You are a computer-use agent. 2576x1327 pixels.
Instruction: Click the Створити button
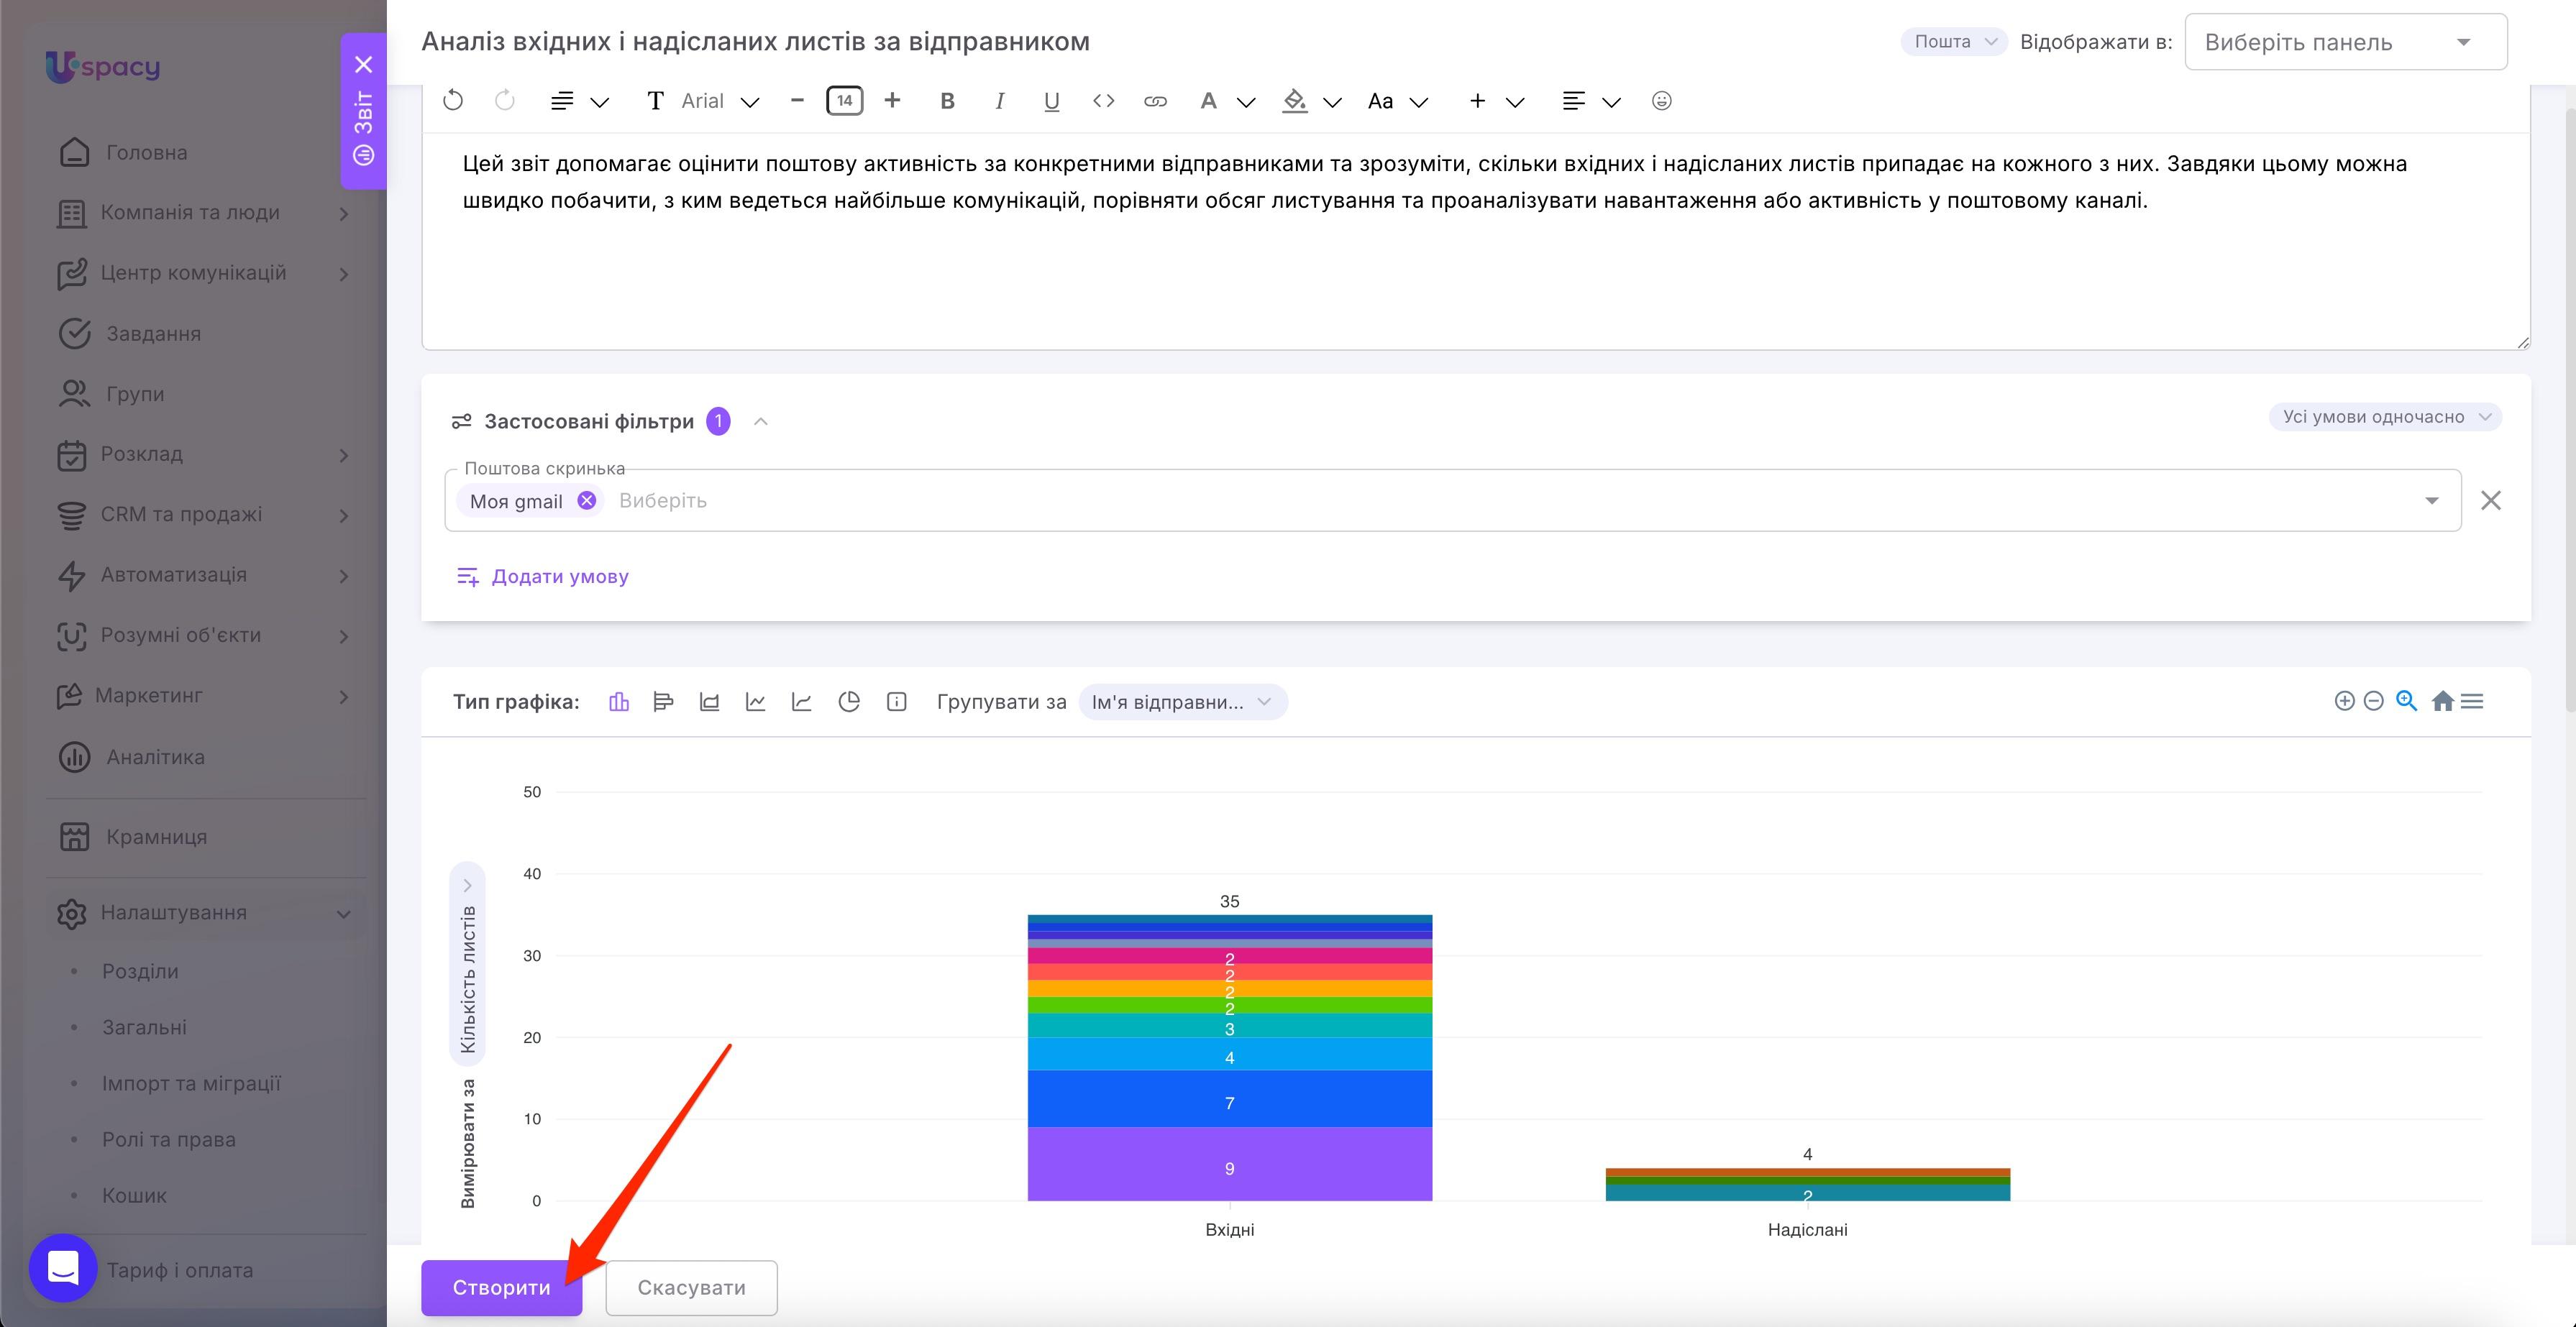tap(501, 1287)
